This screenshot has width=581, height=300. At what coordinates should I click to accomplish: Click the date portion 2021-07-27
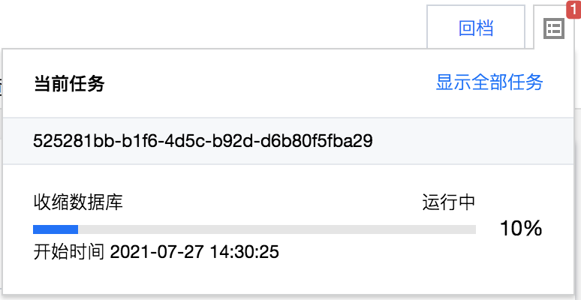tap(157, 252)
